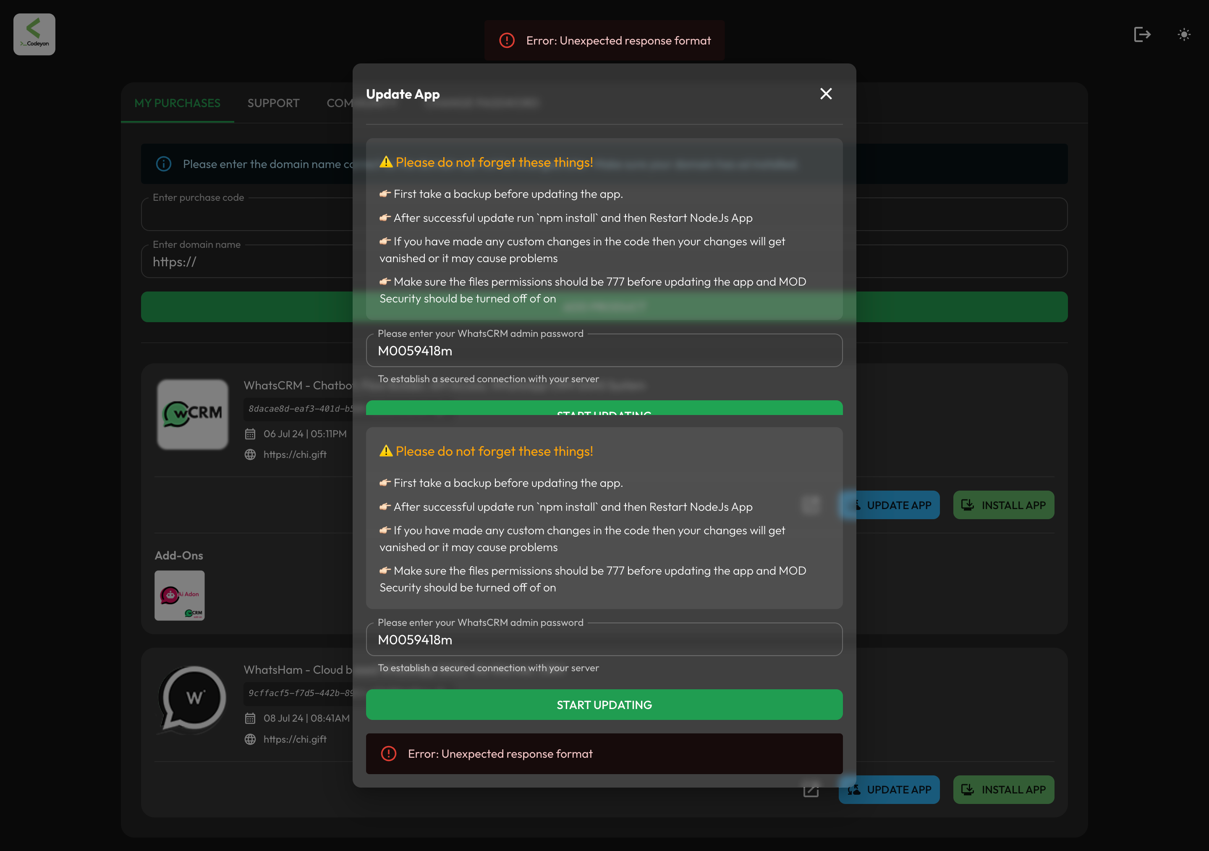The height and width of the screenshot is (851, 1209).
Task: Click the '08 Jul 24 | 08:41AM' date text
Action: [x=306, y=718]
